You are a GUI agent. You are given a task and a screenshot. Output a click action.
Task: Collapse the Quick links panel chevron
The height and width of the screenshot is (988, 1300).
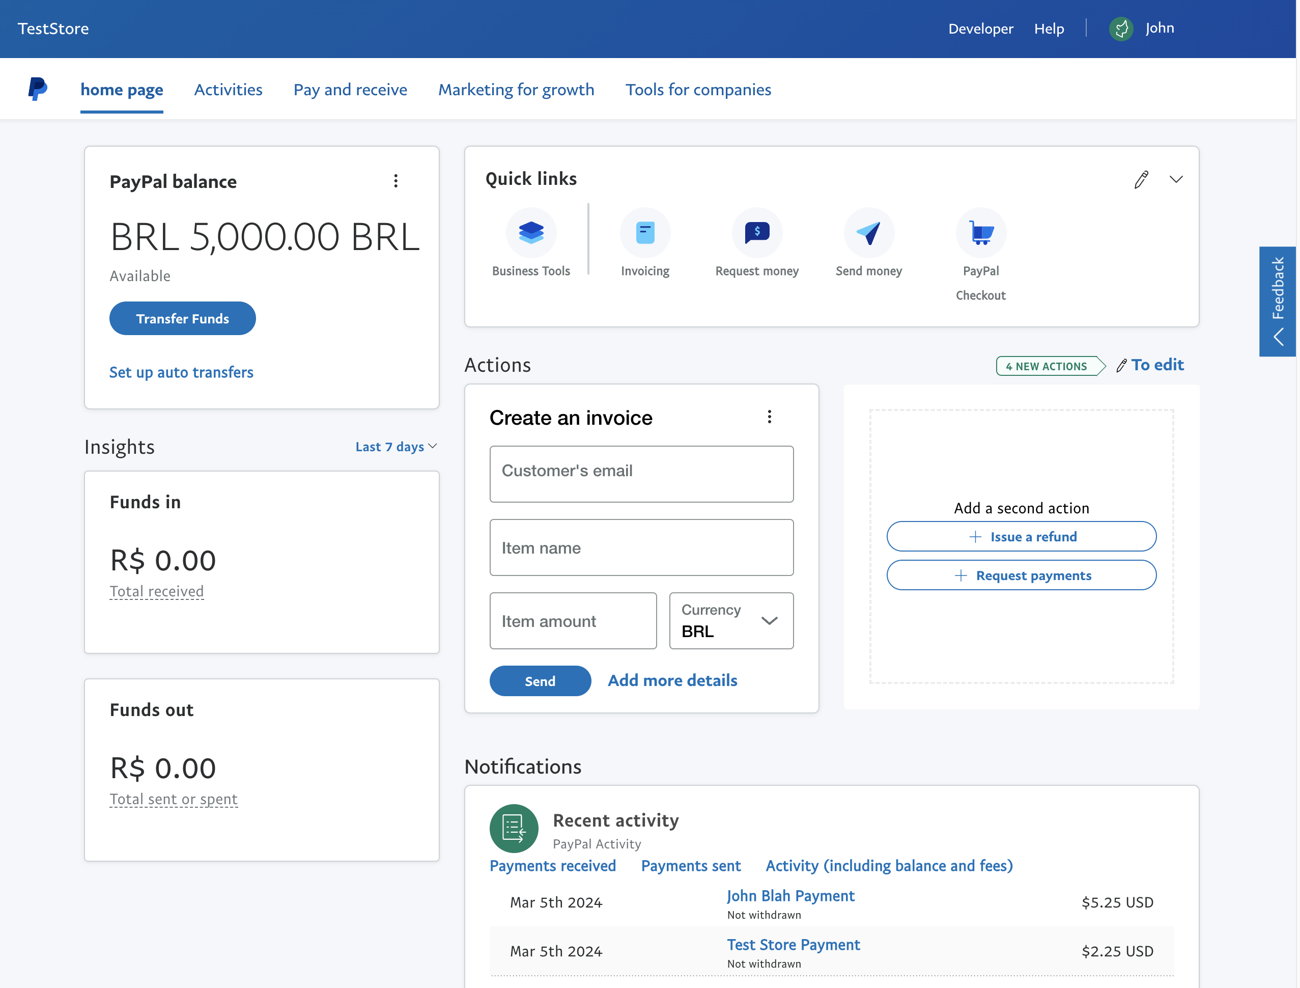[x=1175, y=179]
